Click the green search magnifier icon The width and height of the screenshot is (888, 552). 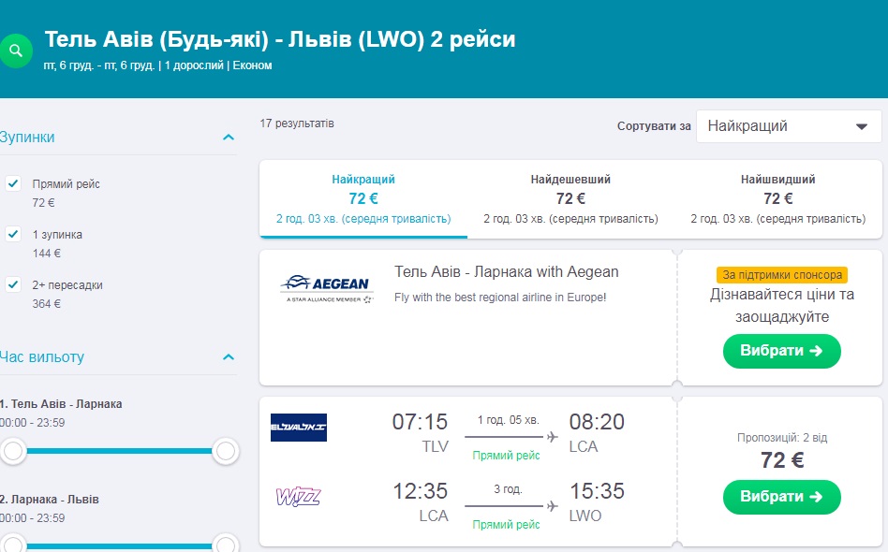15,51
